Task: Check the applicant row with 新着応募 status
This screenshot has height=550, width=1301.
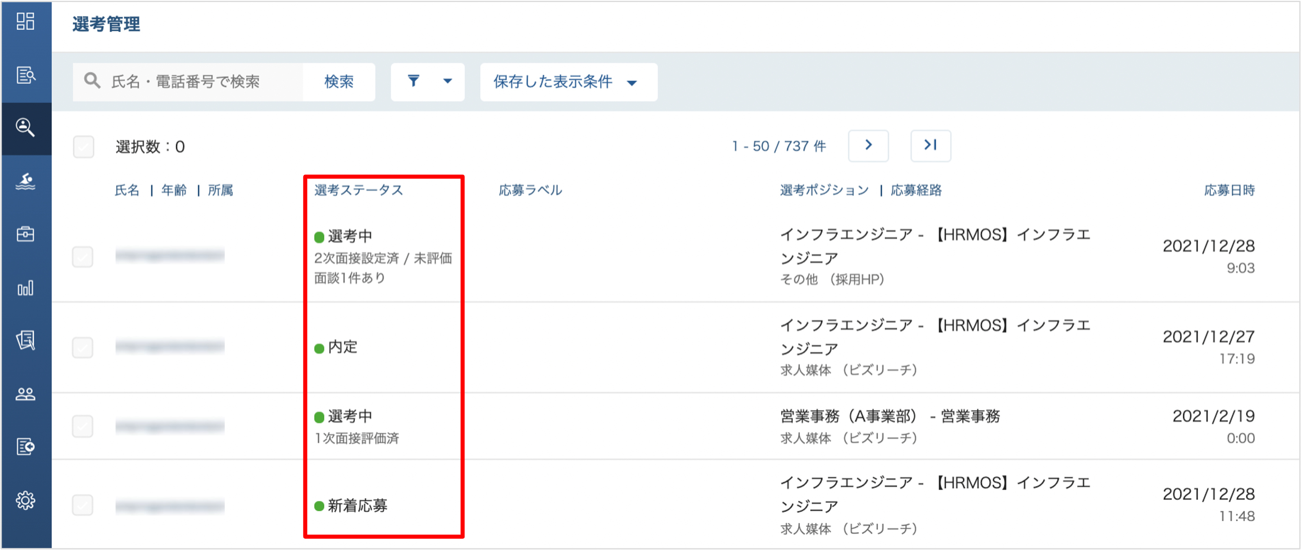Action: coord(82,505)
